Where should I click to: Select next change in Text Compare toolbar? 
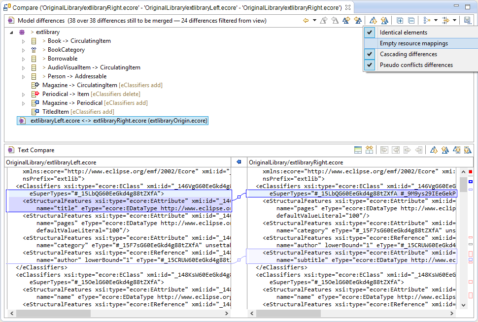pyautogui.click(x=456, y=150)
